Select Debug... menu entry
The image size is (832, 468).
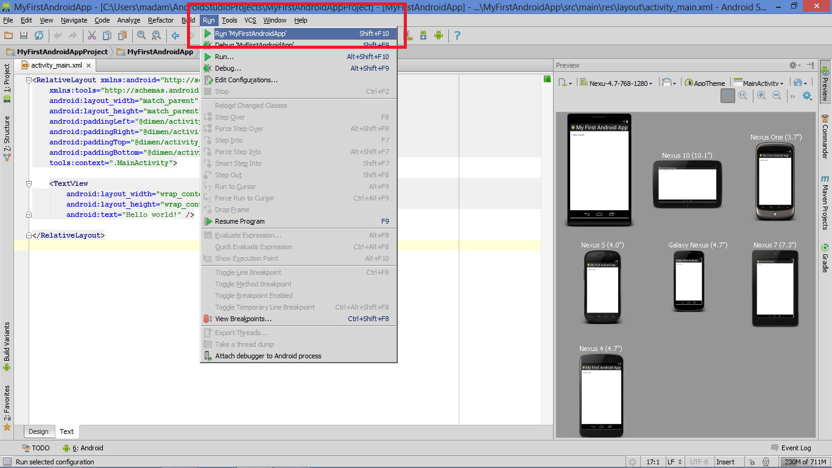(x=299, y=68)
